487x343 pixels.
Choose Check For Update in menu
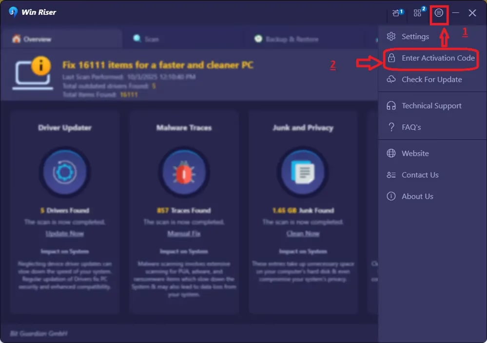tap(431, 80)
